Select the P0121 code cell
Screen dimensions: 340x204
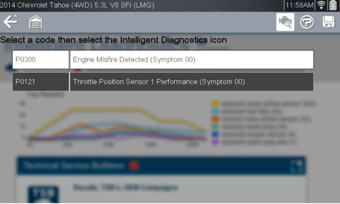[41, 82]
